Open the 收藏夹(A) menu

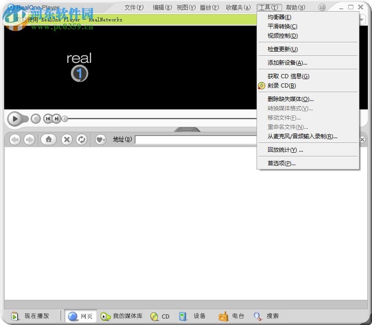click(x=238, y=7)
